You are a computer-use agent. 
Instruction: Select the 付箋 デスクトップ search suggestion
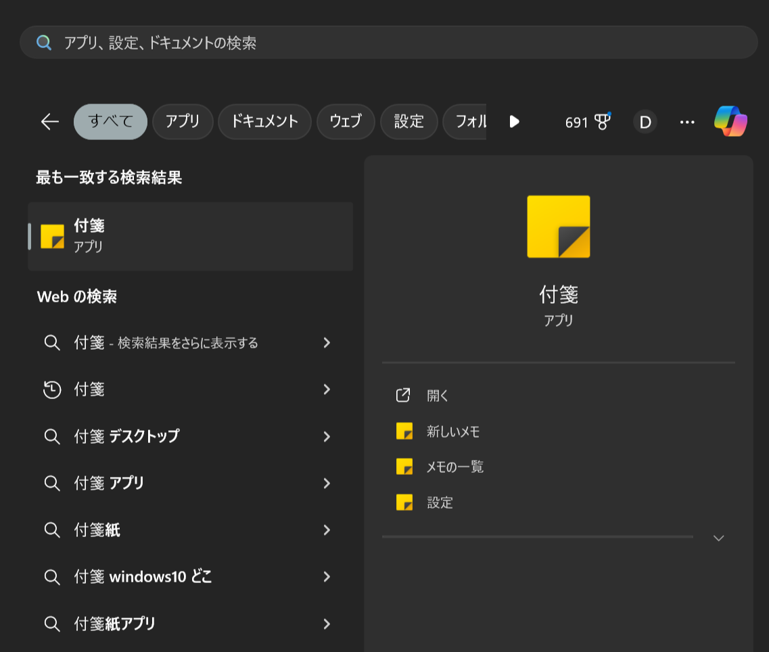click(x=190, y=436)
